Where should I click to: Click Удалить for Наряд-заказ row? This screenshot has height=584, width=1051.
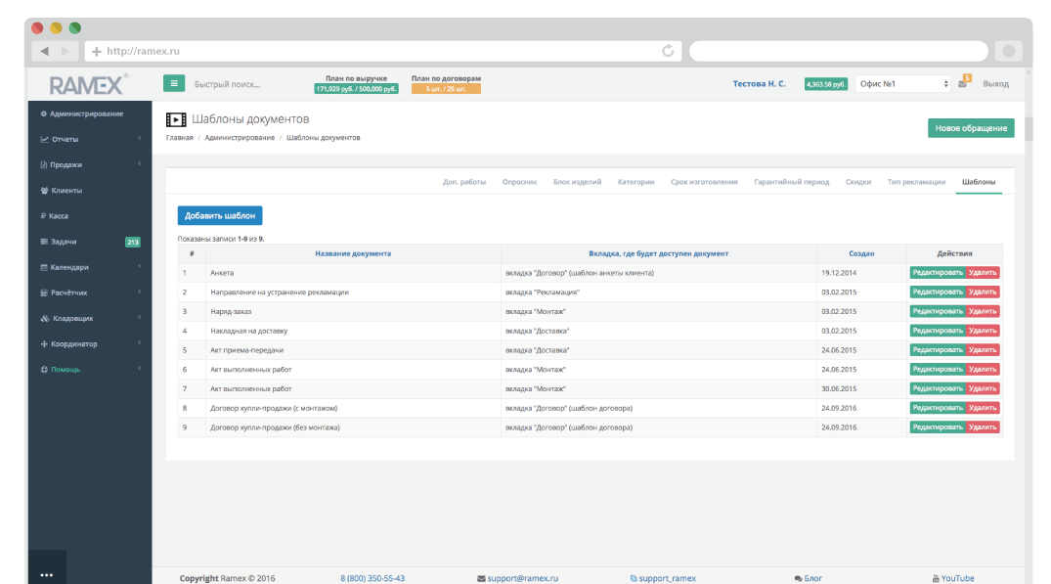(x=983, y=311)
